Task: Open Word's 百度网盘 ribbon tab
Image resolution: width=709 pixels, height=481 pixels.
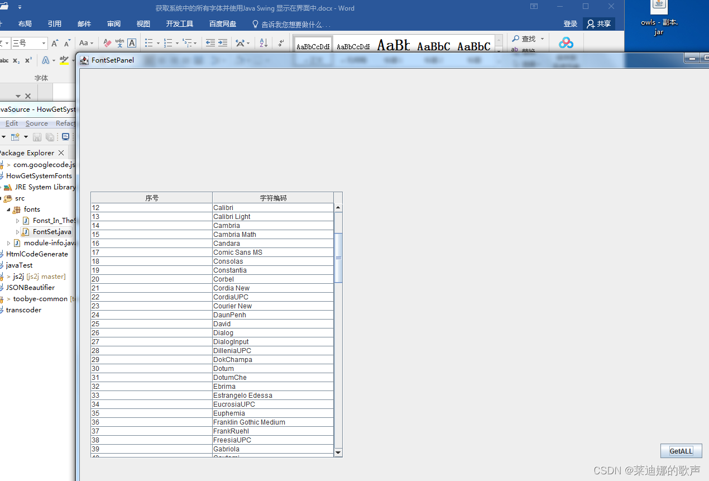Action: [223, 24]
